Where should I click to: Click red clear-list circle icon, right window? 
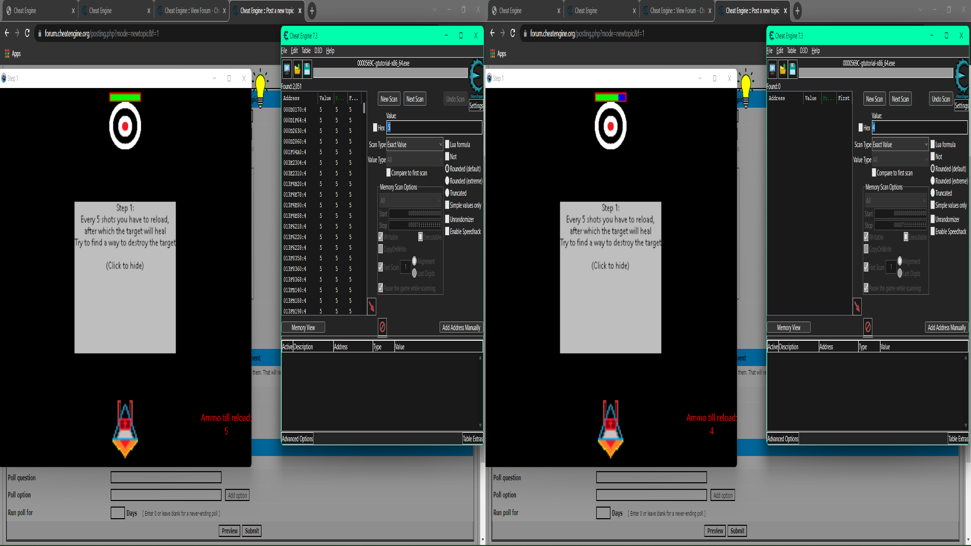pyautogui.click(x=868, y=327)
